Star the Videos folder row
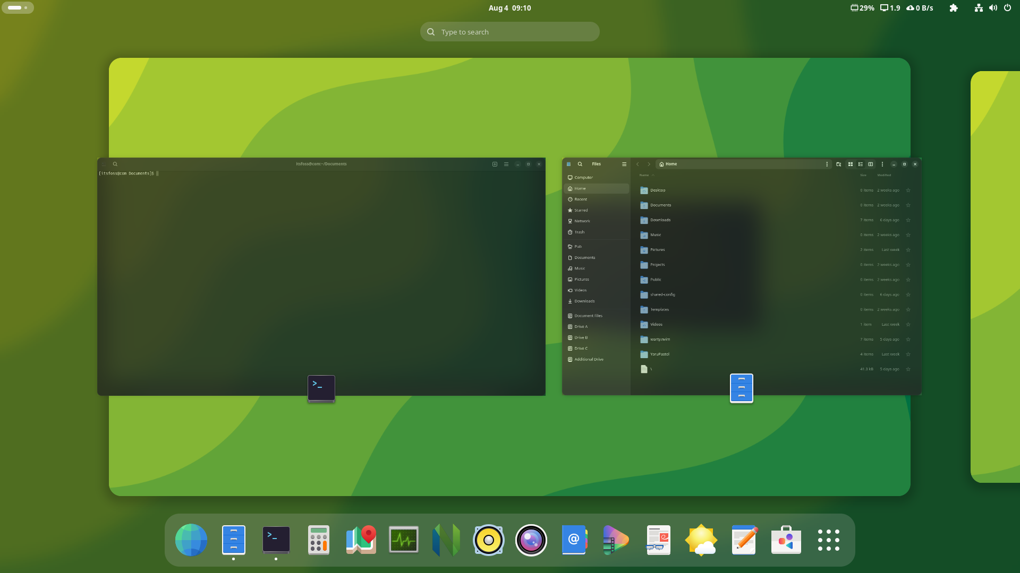Image resolution: width=1020 pixels, height=573 pixels. (x=908, y=324)
